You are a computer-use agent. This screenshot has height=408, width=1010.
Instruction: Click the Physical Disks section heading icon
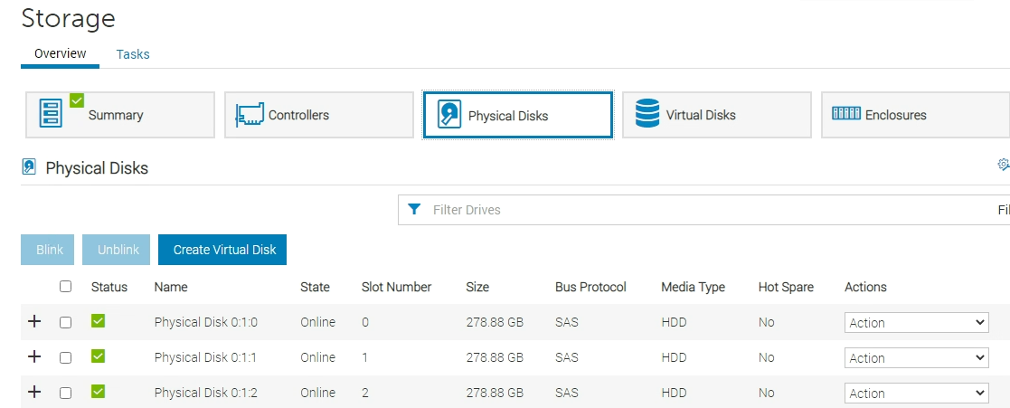29,167
